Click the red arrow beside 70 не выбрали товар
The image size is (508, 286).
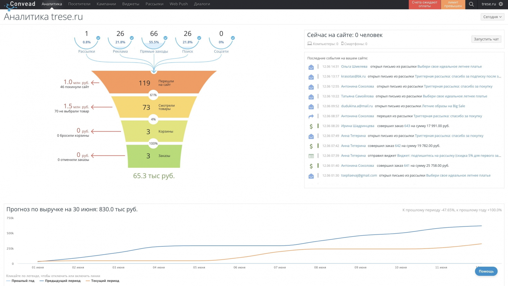pos(102,107)
